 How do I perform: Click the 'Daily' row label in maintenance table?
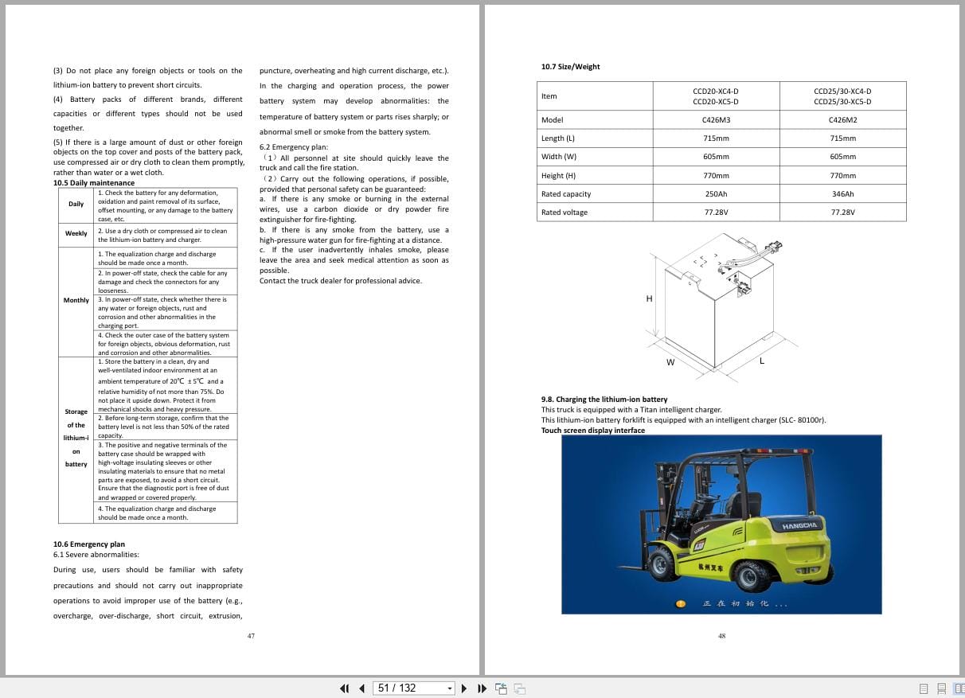pyautogui.click(x=76, y=205)
